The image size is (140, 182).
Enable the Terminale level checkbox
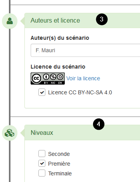(x=42, y=173)
